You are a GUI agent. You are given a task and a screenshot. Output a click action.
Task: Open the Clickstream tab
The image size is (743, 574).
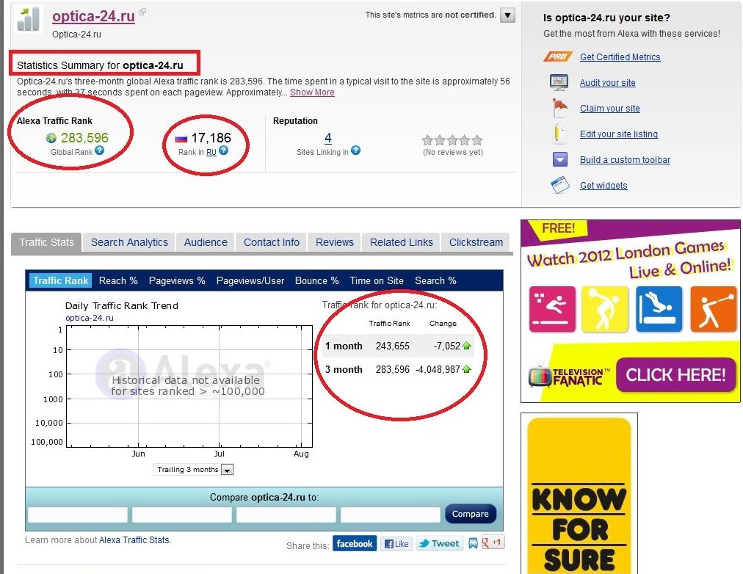point(476,242)
